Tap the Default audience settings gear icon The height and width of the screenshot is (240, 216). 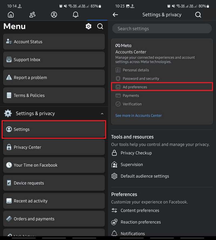(x=114, y=176)
